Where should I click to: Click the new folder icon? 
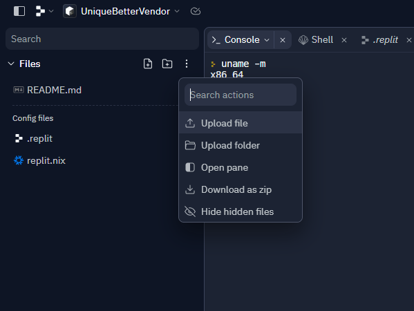tap(167, 64)
